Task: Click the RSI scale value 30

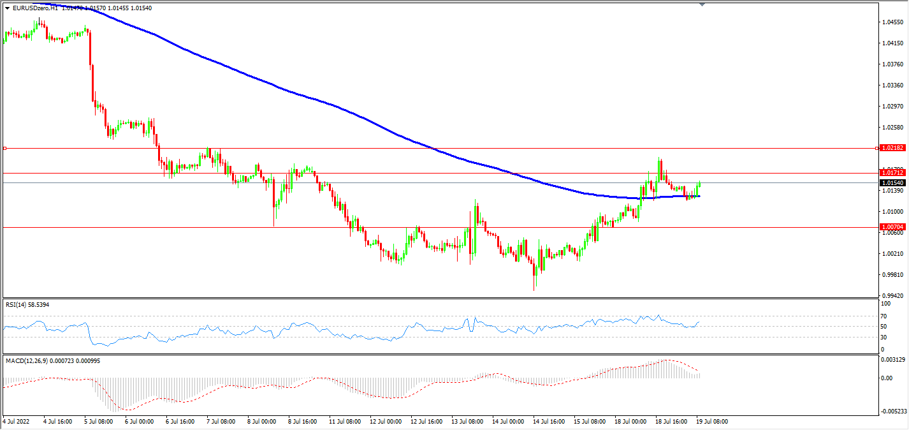Action: point(884,337)
